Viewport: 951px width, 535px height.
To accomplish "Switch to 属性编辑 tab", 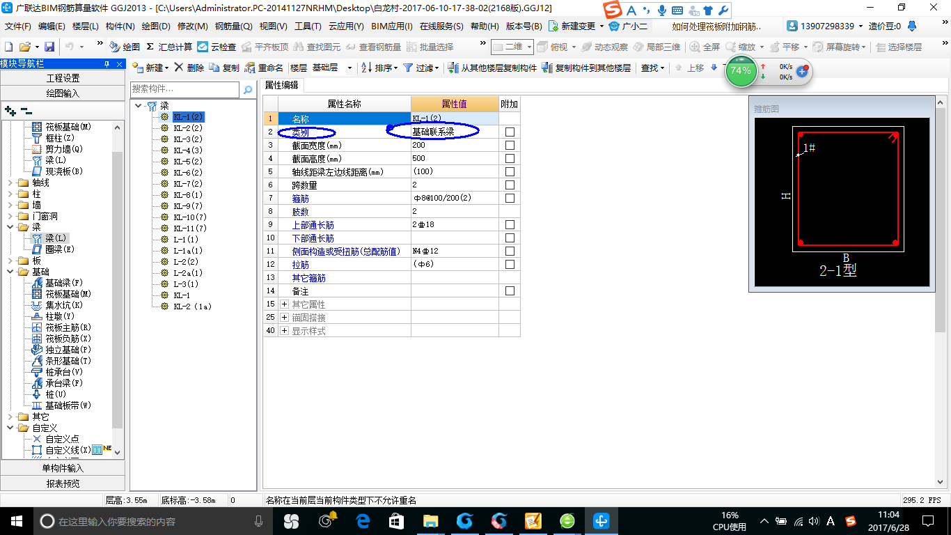I will [282, 85].
